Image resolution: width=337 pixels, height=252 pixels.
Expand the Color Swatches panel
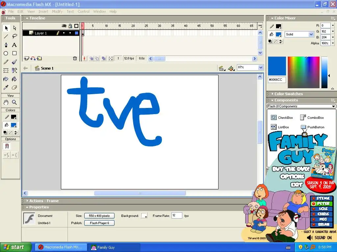[x=272, y=94]
